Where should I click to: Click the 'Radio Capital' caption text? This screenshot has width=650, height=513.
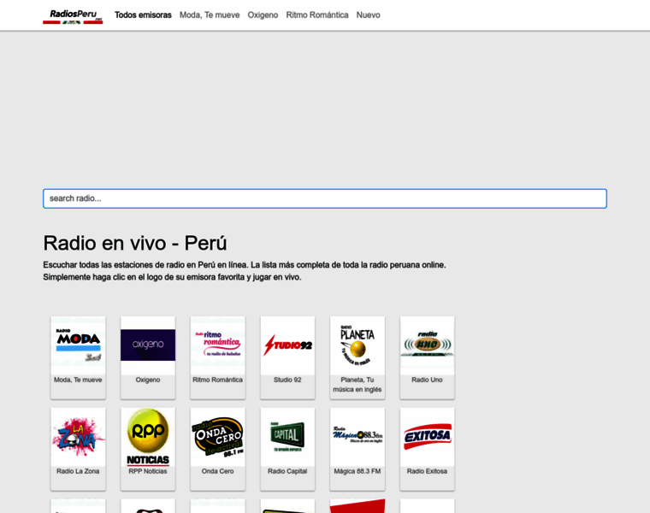[x=287, y=471]
